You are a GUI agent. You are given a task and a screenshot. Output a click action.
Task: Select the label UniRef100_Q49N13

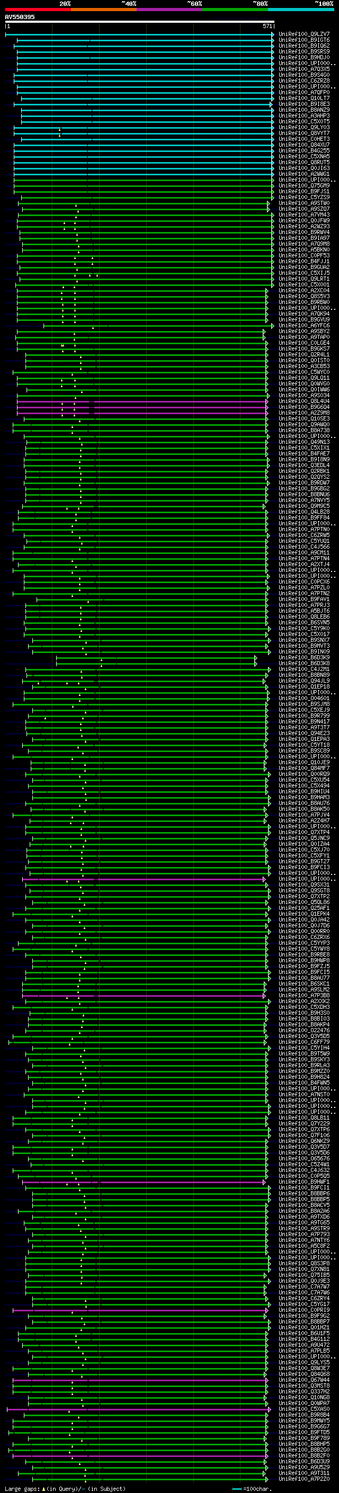tap(304, 442)
